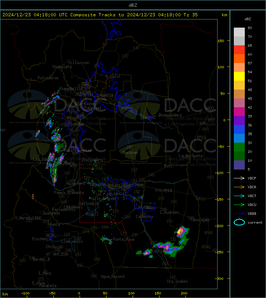The width and height of the screenshot is (266, 298).
Task: Select the magenta 39-42 dBZ swatch
Action: [x=239, y=111]
